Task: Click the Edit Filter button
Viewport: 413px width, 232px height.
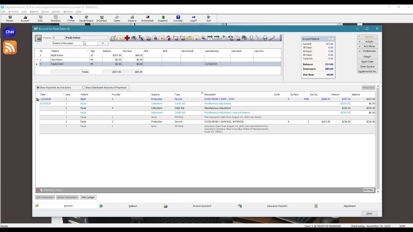Action: click(x=368, y=190)
